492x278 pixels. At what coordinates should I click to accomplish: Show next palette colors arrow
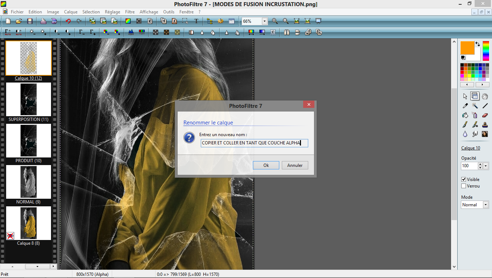[483, 84]
